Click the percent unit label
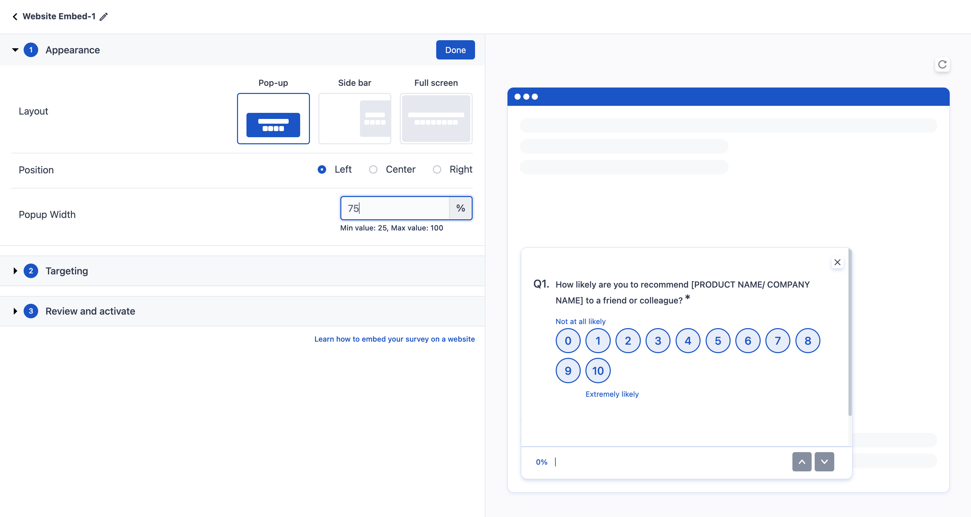971x517 pixels. coord(460,208)
